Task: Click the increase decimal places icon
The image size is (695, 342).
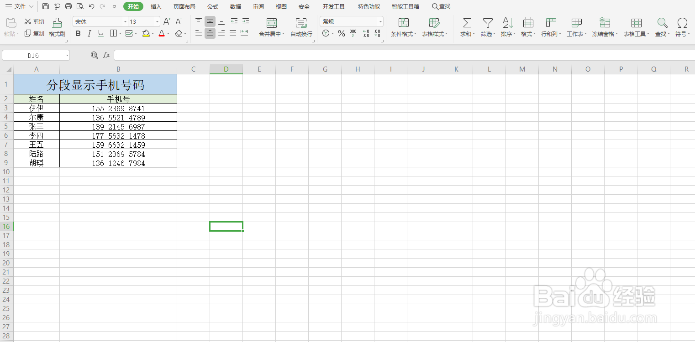Action: 366,33
